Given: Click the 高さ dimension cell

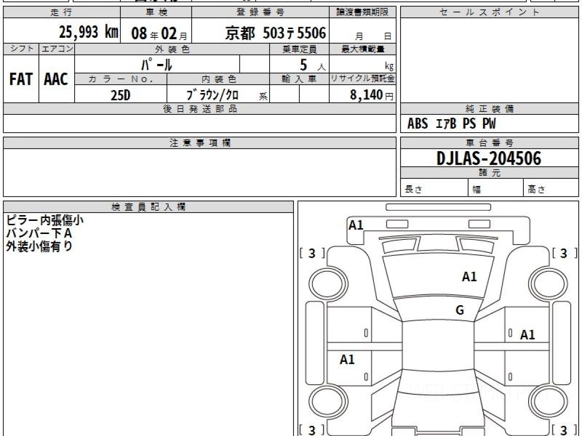Looking at the screenshot, I should tap(551, 188).
